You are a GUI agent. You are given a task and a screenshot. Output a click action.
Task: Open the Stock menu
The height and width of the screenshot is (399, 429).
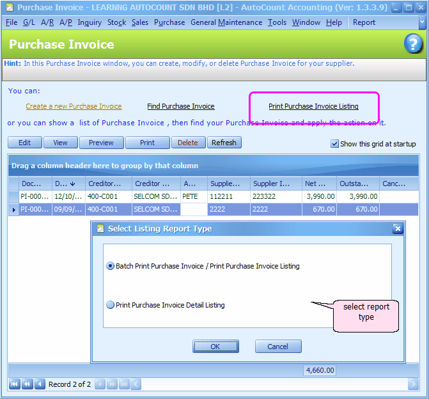coord(117,22)
